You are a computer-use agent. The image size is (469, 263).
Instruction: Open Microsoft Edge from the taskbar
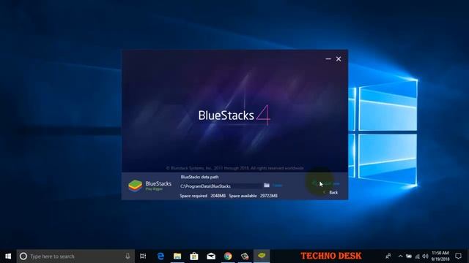click(160, 256)
